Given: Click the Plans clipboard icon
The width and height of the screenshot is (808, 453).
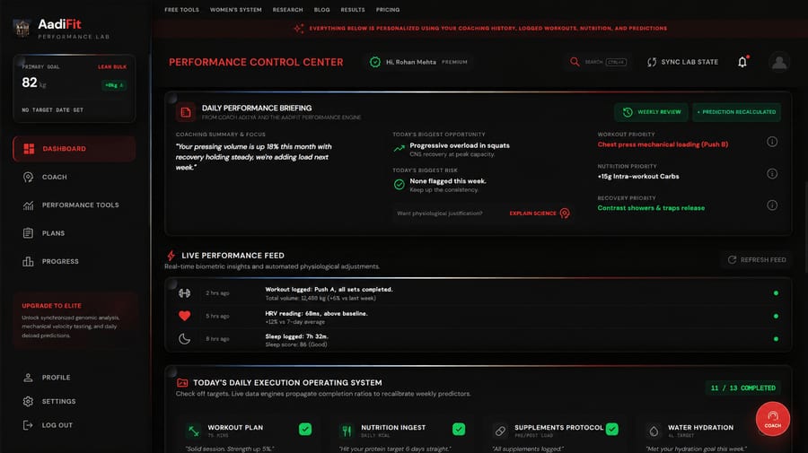Looking at the screenshot, I should tap(29, 233).
